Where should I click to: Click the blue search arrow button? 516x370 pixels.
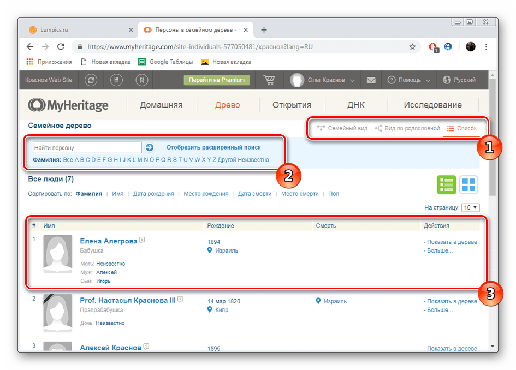[x=150, y=147]
